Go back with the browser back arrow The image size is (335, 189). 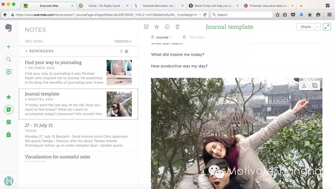point(5,15)
